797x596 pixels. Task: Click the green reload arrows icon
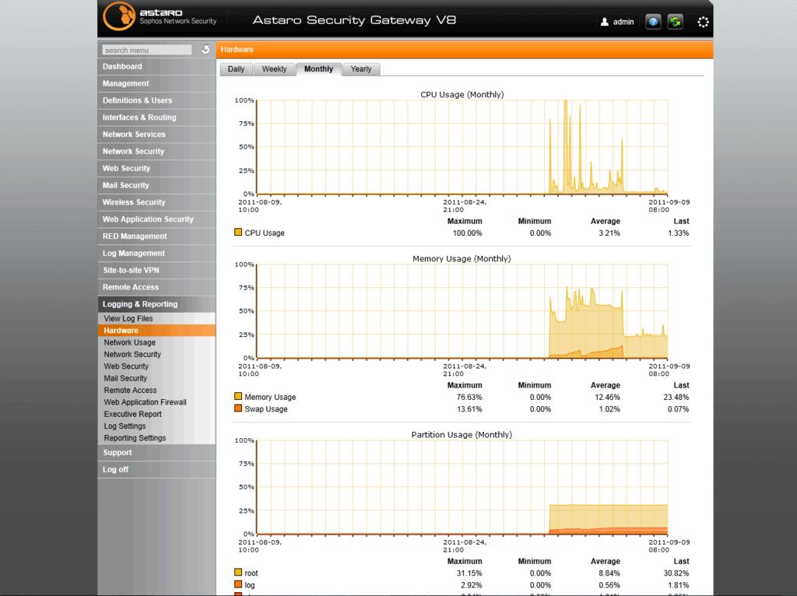pyautogui.click(x=675, y=22)
